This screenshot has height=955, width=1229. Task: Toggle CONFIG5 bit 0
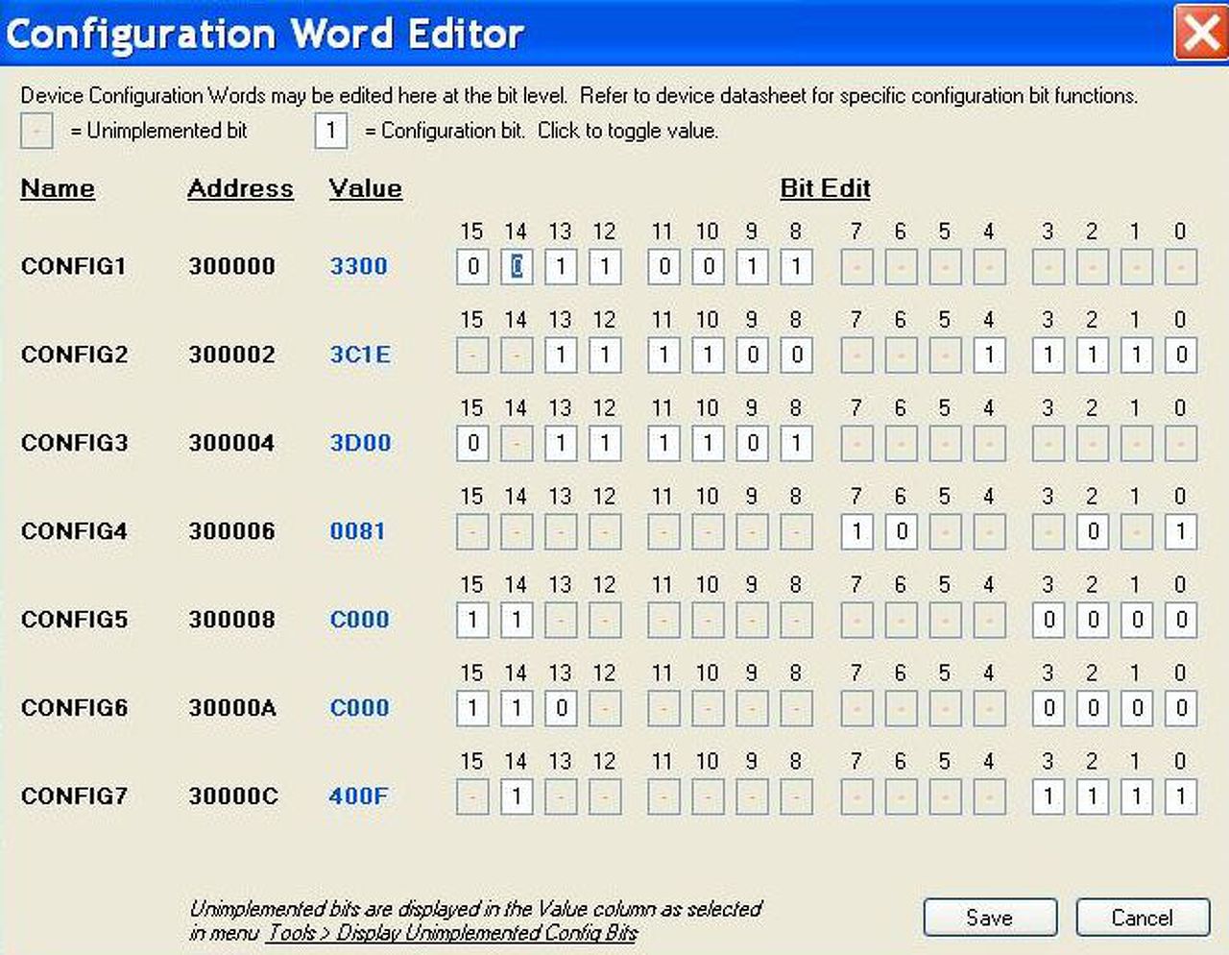(x=1181, y=620)
